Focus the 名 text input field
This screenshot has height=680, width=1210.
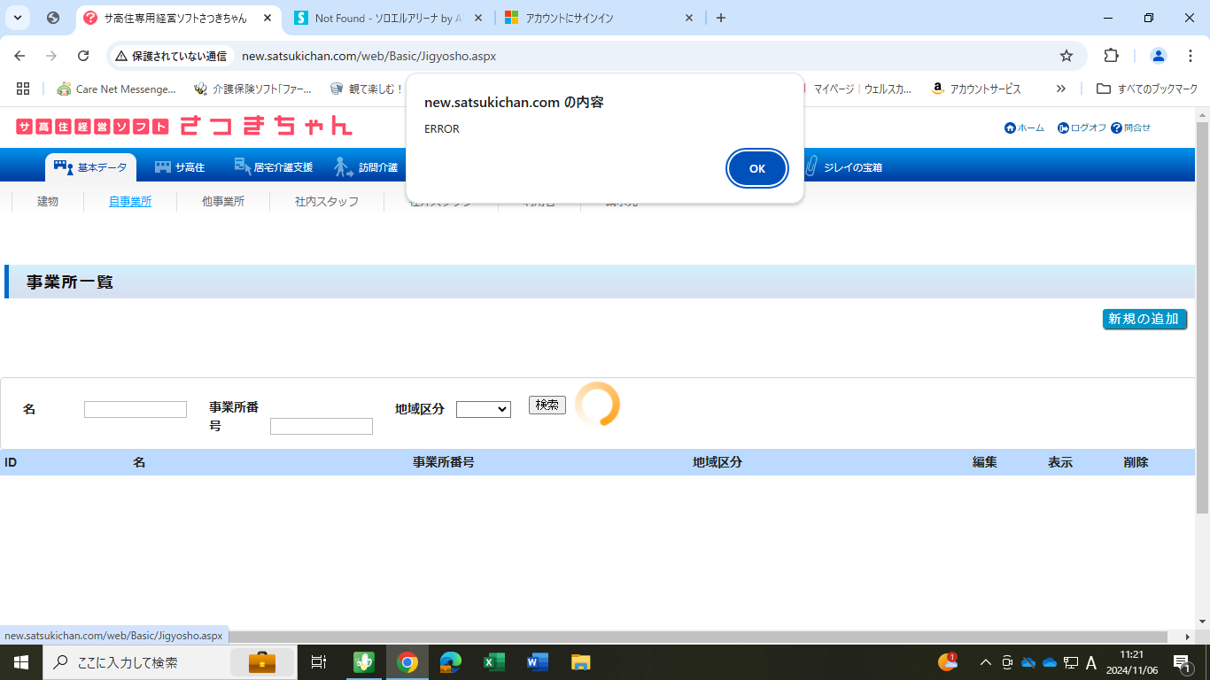click(136, 409)
